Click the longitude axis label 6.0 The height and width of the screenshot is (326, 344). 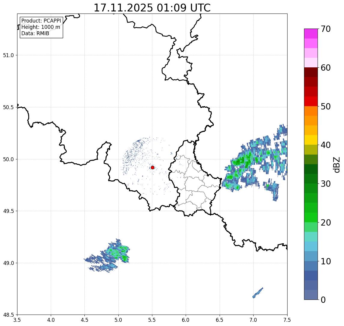tap(186, 320)
